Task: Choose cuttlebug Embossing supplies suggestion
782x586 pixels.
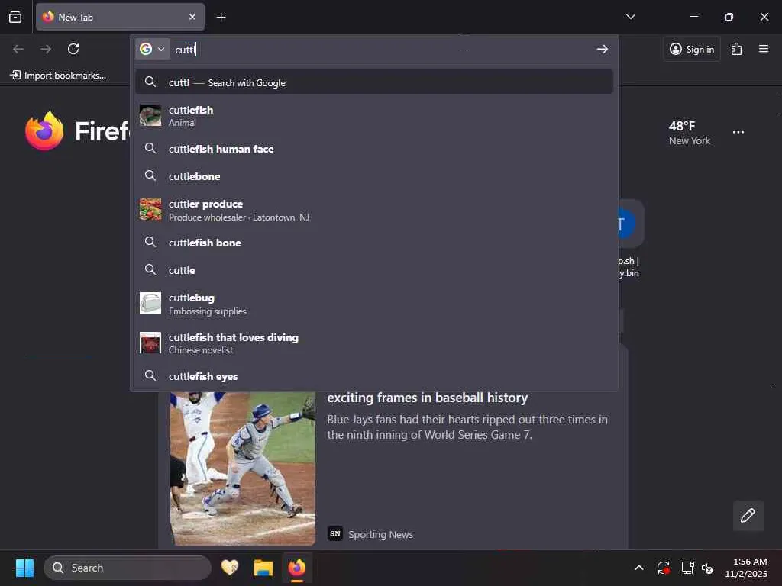Action: [x=374, y=304]
